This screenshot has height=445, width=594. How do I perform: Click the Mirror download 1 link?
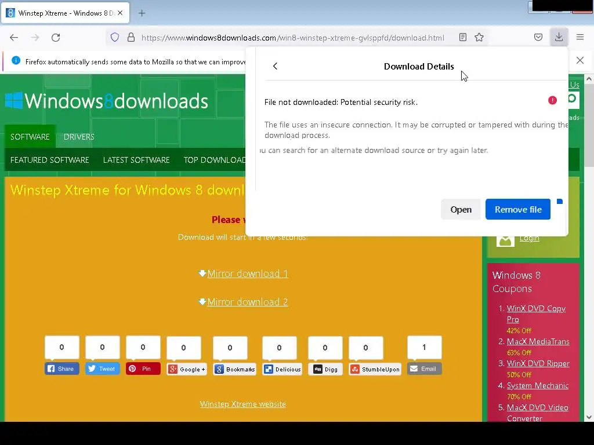point(247,273)
